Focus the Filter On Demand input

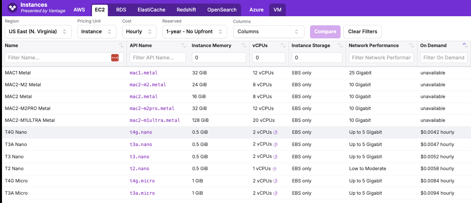[x=444, y=57]
